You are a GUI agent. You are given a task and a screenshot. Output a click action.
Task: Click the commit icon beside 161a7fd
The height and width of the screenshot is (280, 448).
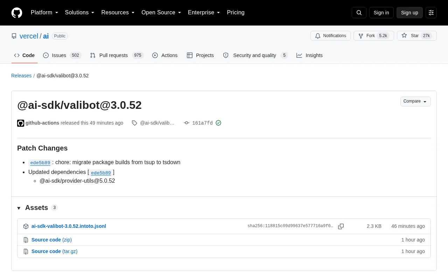[187, 123]
